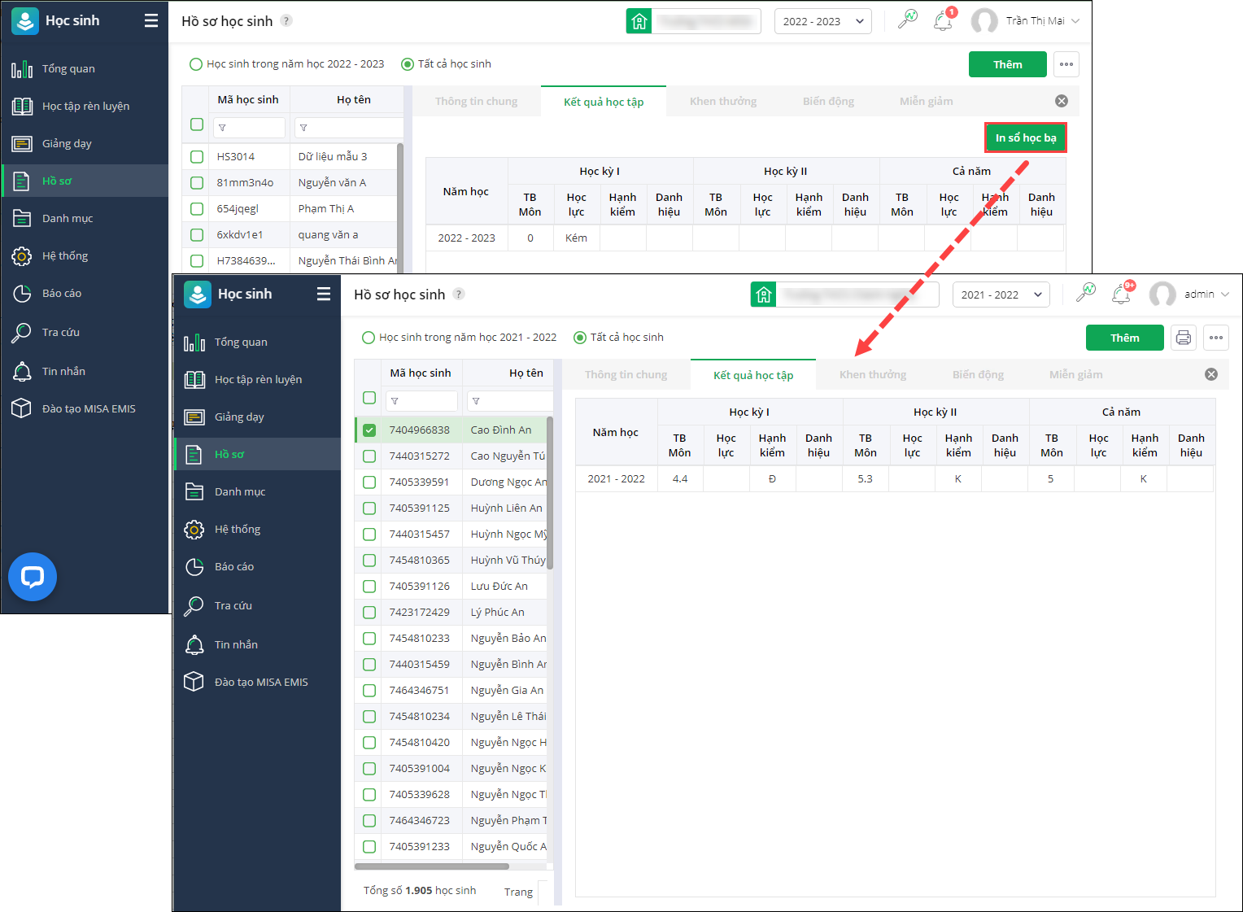
Task: Open Mã học sinh filter funnel in back window
Action: 222,128
